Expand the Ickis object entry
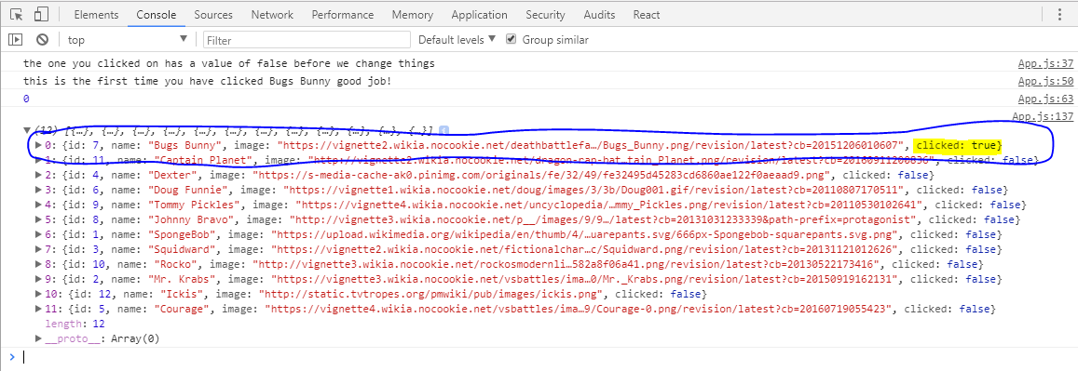The width and height of the screenshot is (1078, 371). [x=38, y=294]
